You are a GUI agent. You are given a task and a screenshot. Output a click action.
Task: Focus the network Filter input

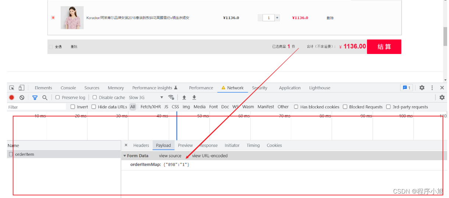[37, 107]
